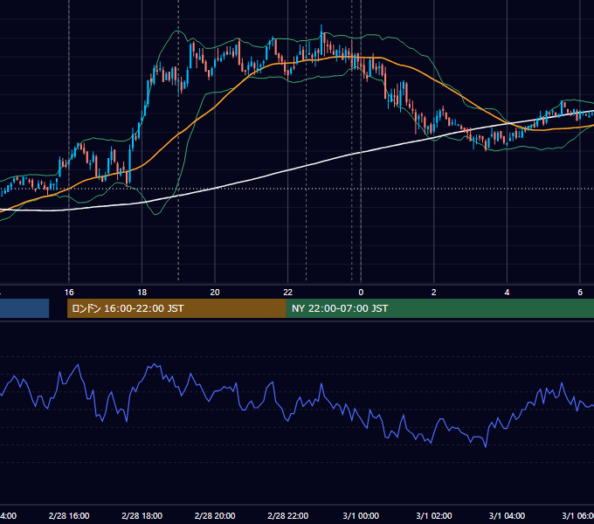The image size is (594, 524).
Task: Click the '2/28 20:00' date label
Action: [x=215, y=515]
